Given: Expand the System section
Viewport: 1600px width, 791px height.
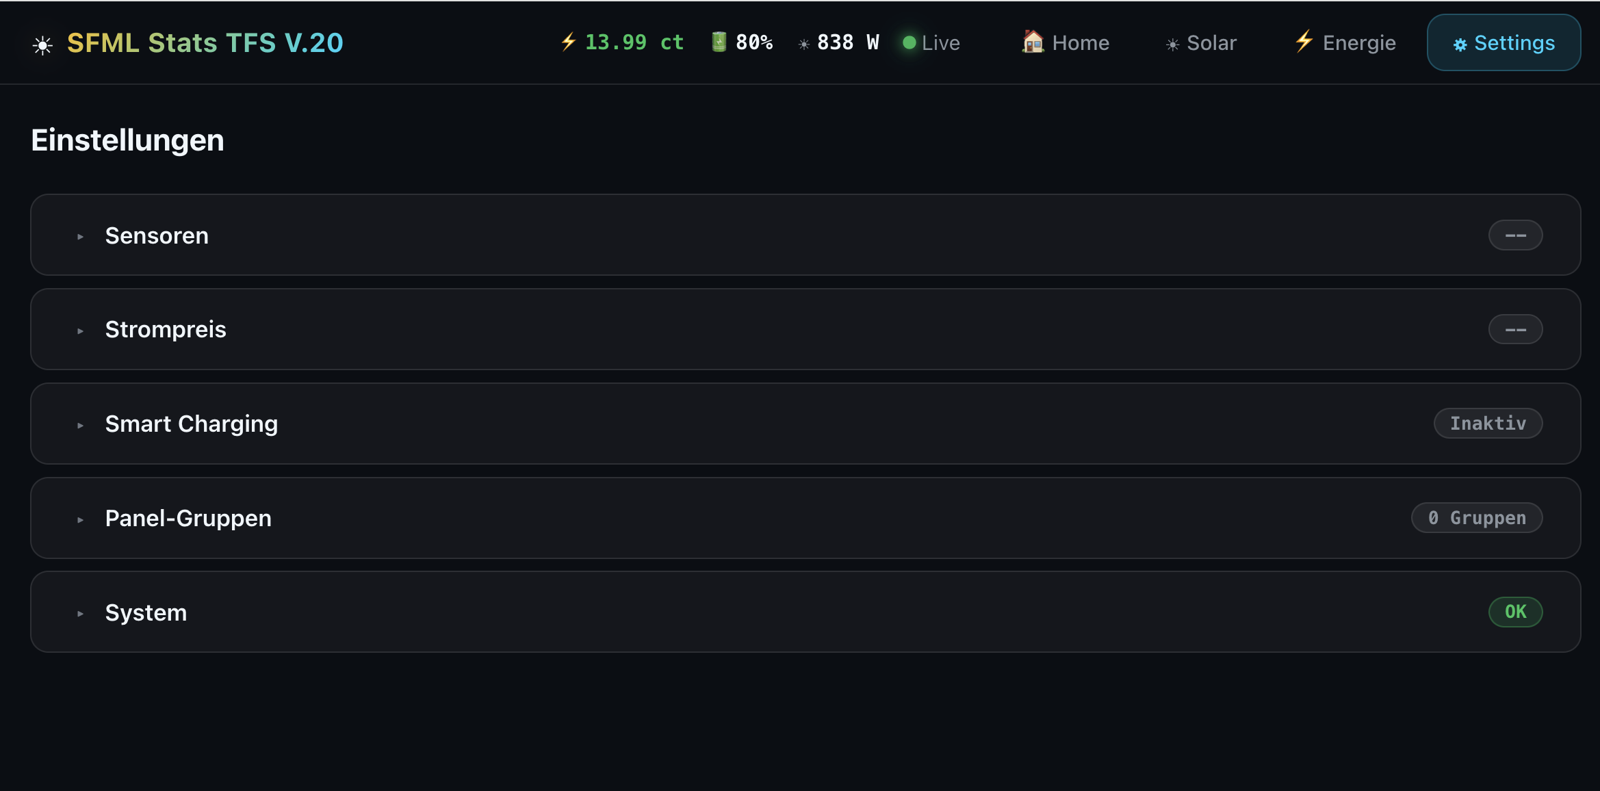Looking at the screenshot, I should point(805,612).
